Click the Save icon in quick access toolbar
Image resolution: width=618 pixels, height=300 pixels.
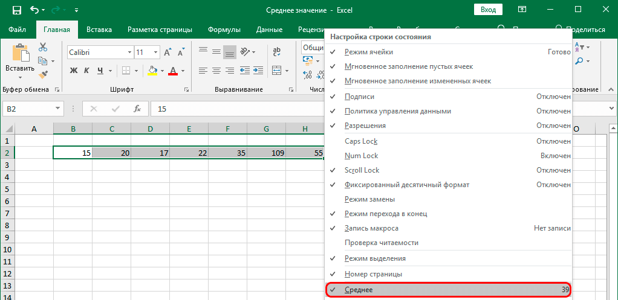16,10
